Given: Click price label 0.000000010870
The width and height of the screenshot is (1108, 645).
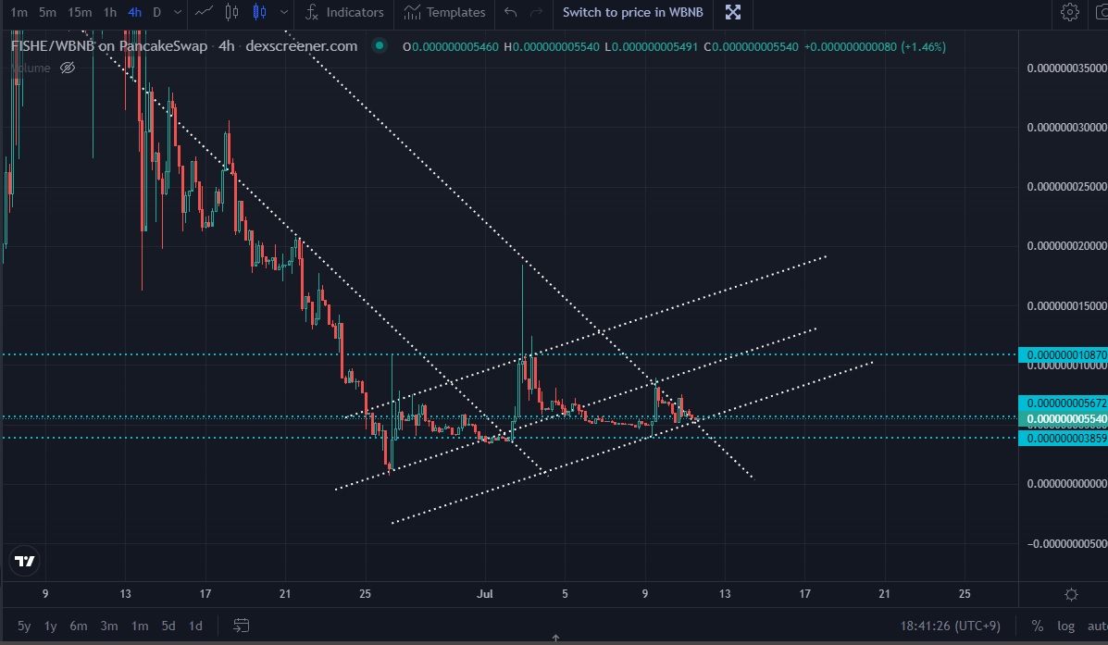Looking at the screenshot, I should pyautogui.click(x=1063, y=354).
